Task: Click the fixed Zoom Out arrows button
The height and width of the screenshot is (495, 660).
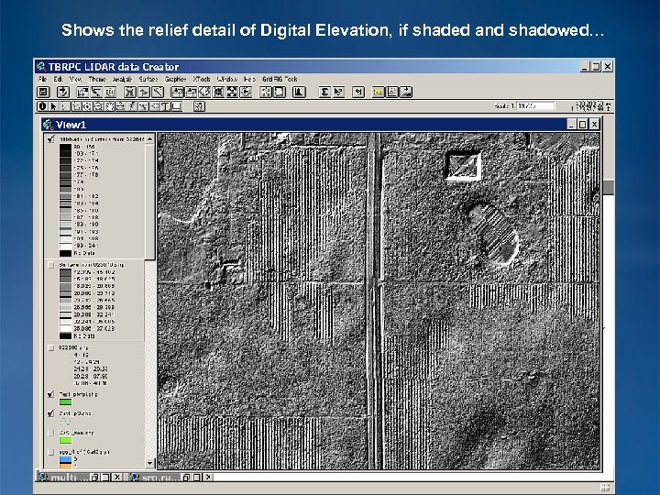Action: 232,92
